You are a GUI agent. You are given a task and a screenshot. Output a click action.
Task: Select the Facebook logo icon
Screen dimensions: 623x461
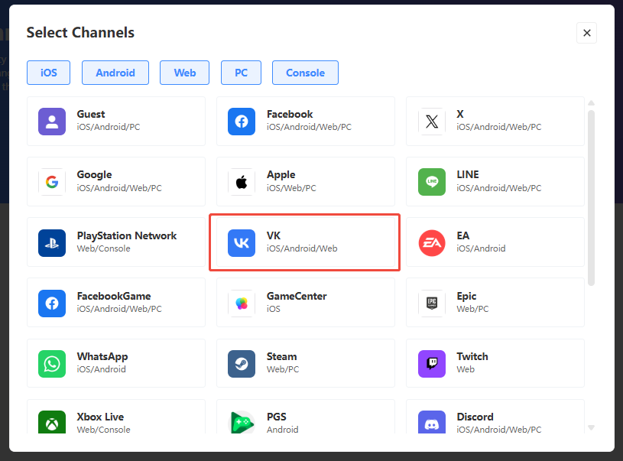coord(242,121)
